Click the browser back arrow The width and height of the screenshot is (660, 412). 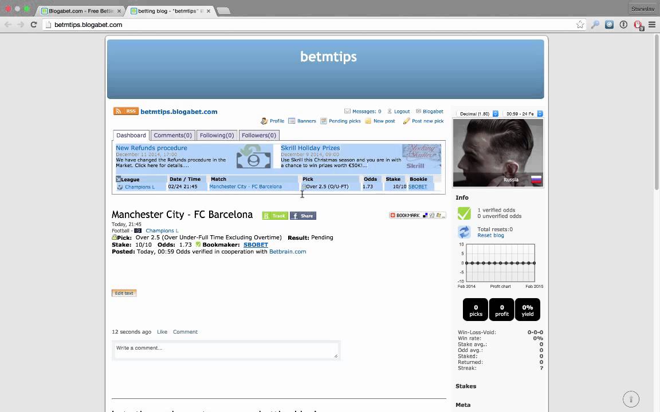(x=8, y=25)
